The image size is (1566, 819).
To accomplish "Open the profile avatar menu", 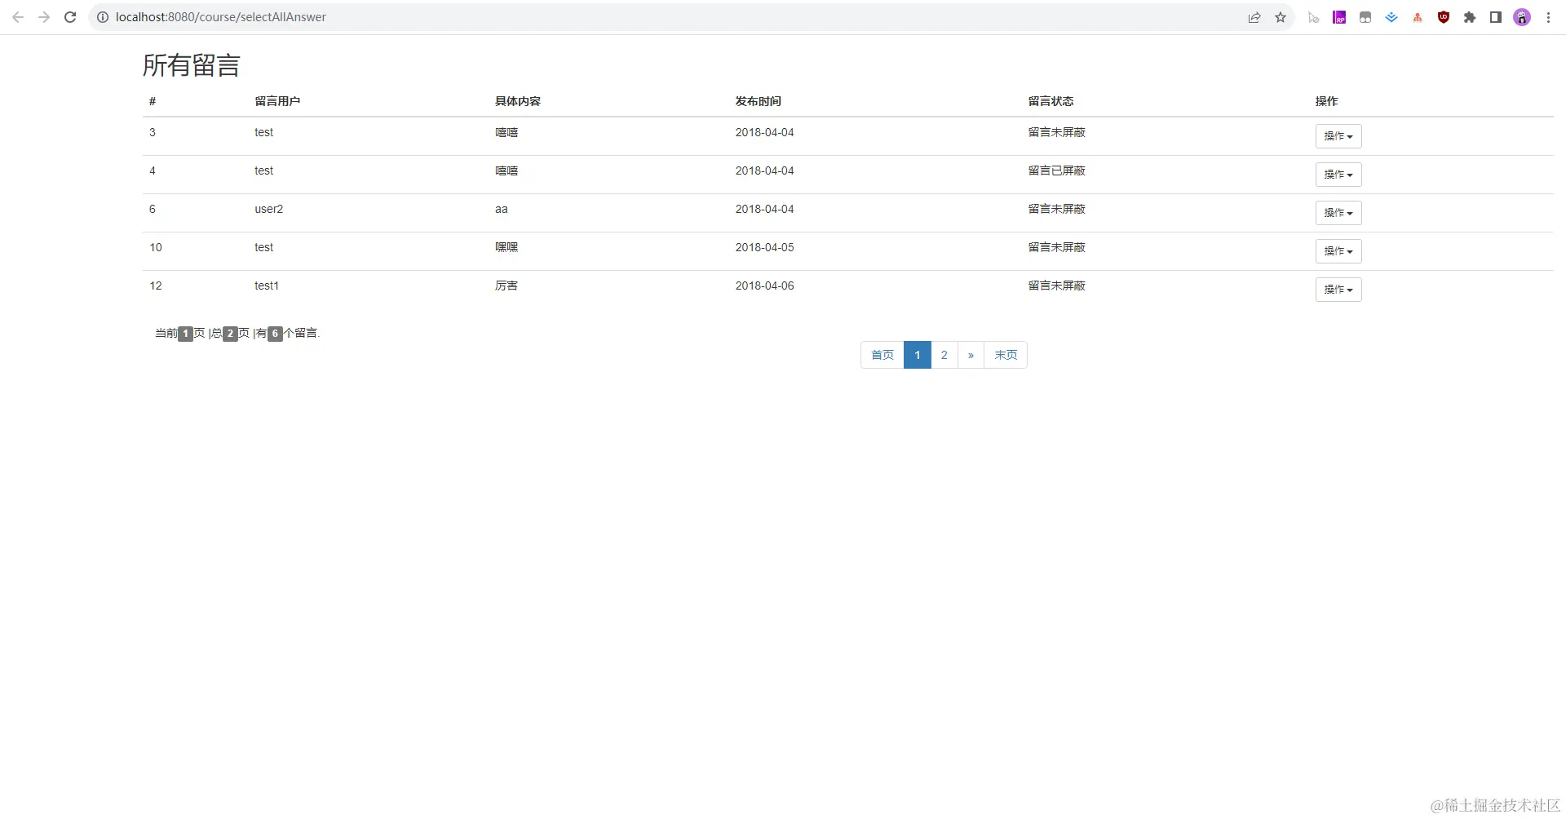I will click(1522, 17).
